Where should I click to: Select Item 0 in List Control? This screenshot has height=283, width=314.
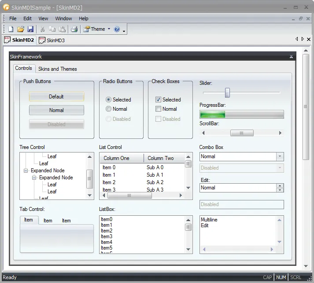pyautogui.click(x=109, y=167)
